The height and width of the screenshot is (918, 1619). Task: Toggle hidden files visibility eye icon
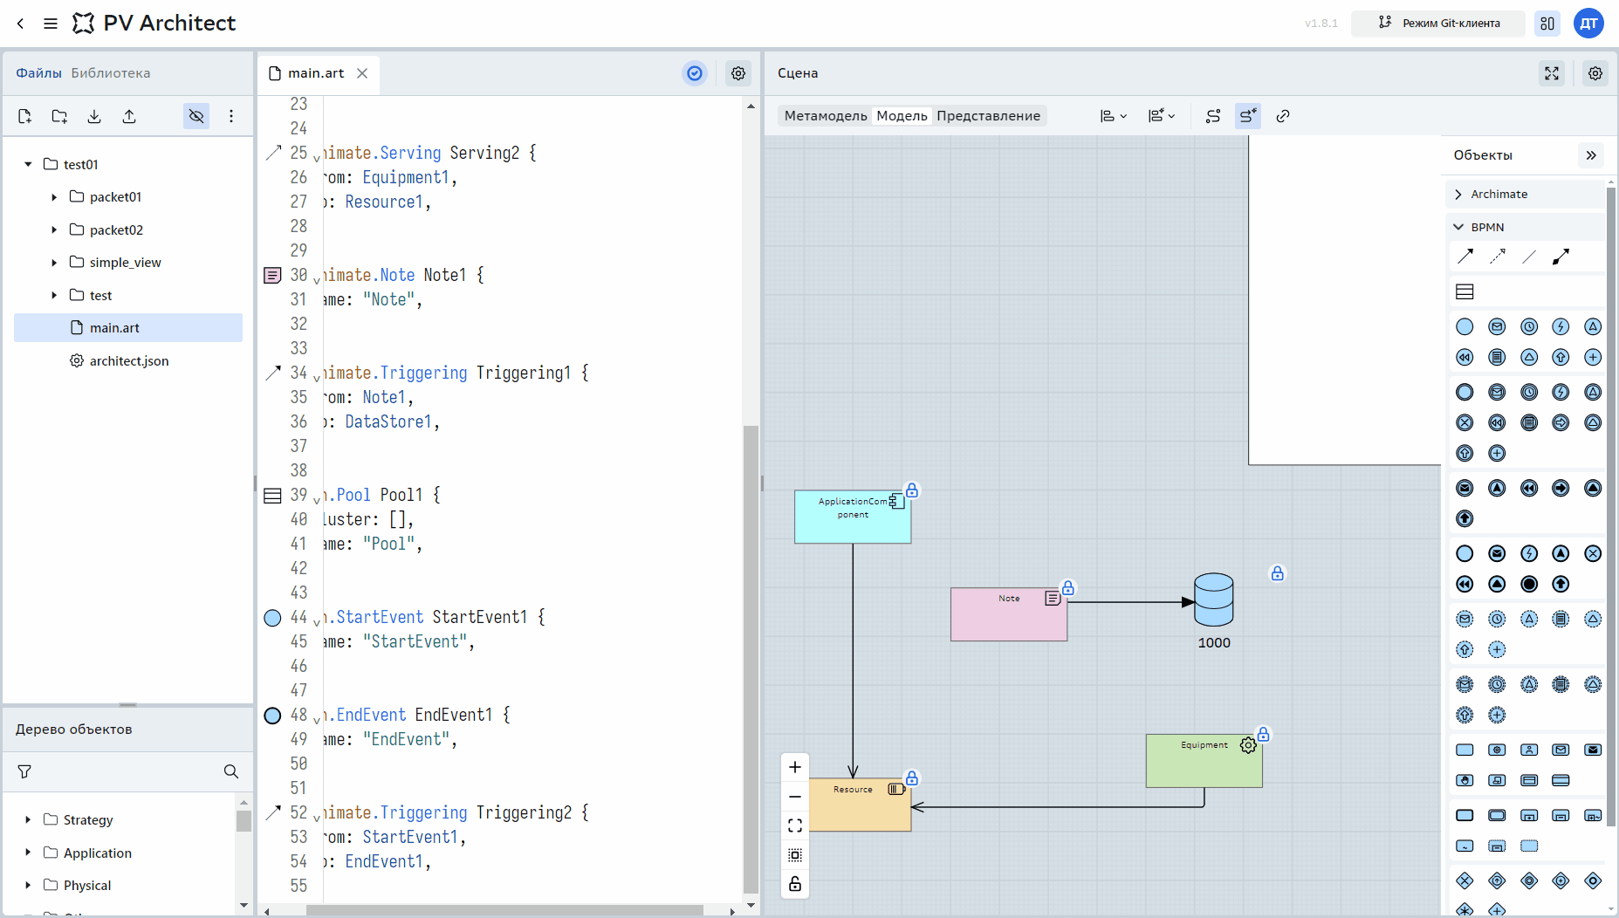click(x=196, y=116)
